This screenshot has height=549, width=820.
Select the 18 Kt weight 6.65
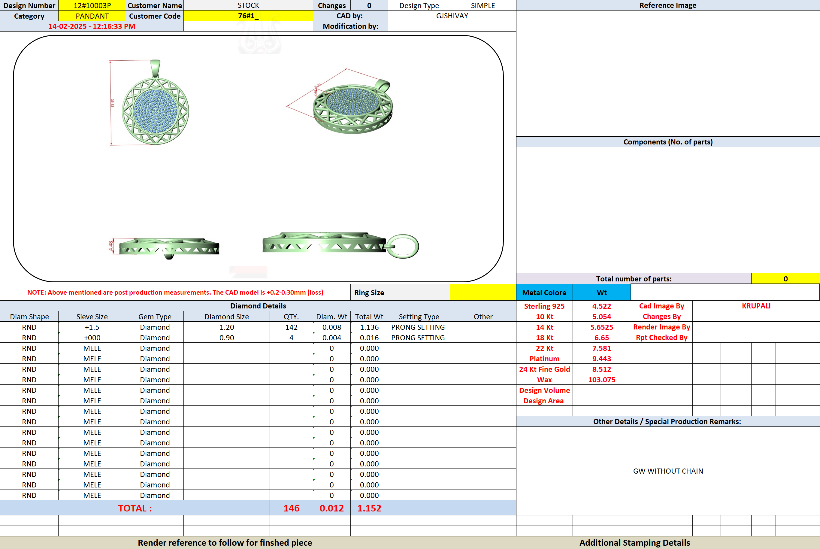tap(602, 338)
